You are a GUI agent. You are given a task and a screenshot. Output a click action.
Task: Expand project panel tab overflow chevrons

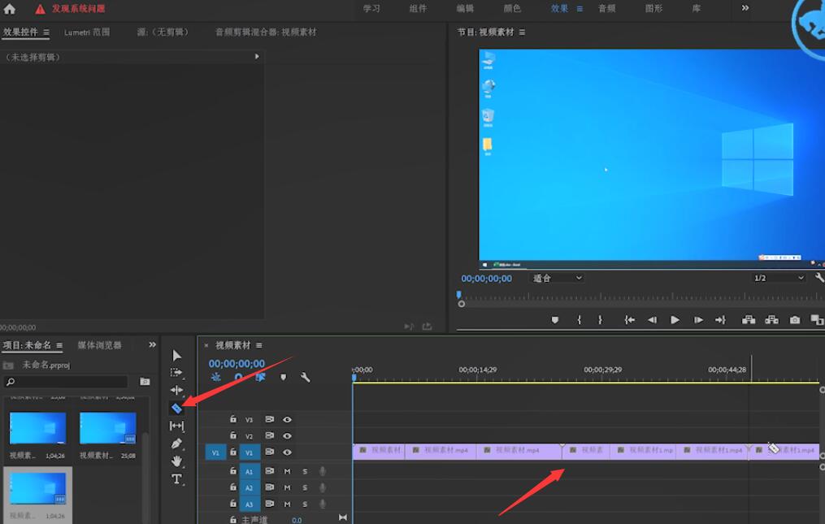click(152, 344)
